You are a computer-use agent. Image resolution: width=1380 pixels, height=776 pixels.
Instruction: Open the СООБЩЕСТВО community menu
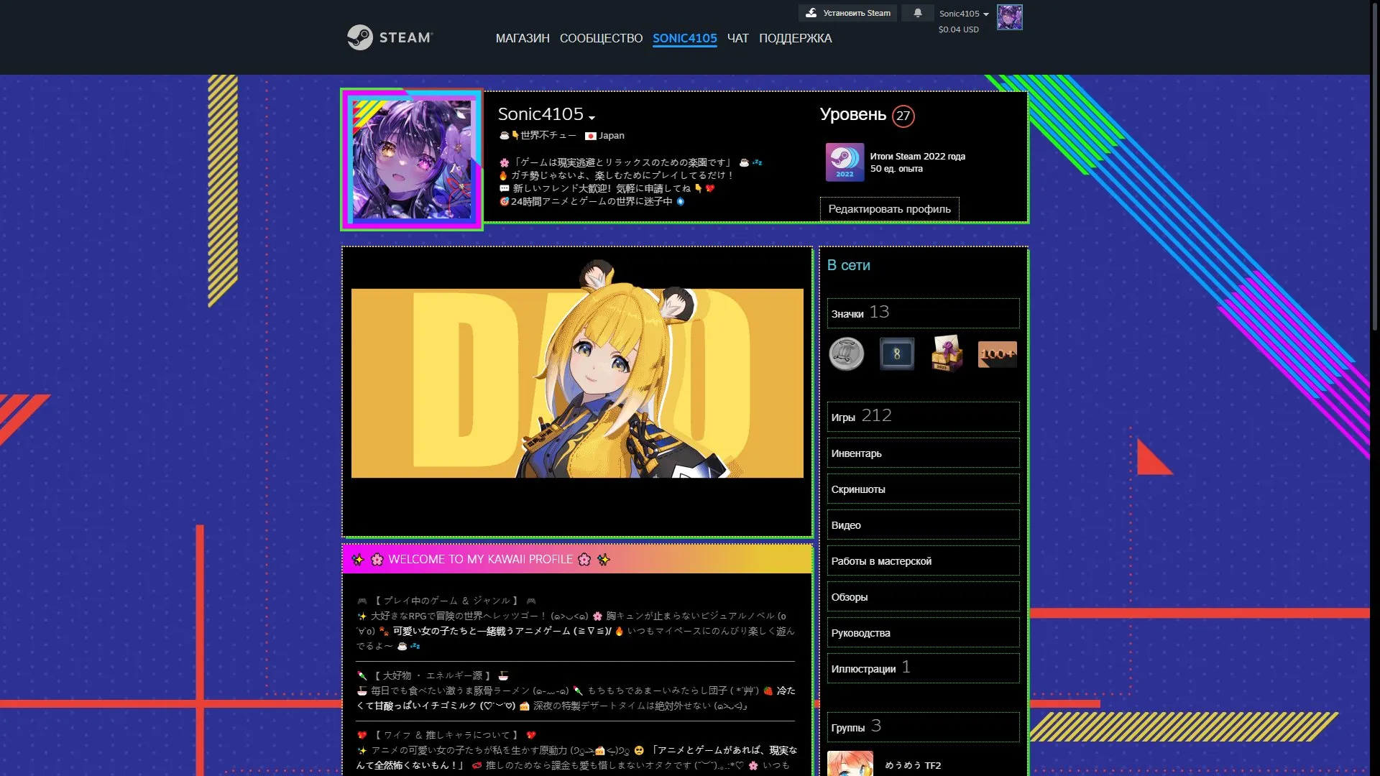(x=601, y=39)
